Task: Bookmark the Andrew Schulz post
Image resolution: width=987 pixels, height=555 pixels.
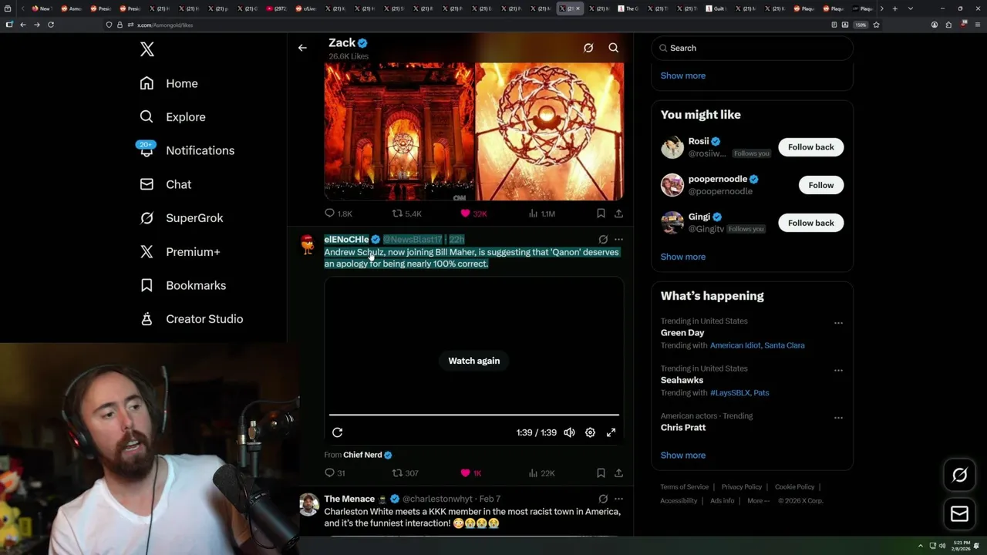Action: click(x=601, y=473)
